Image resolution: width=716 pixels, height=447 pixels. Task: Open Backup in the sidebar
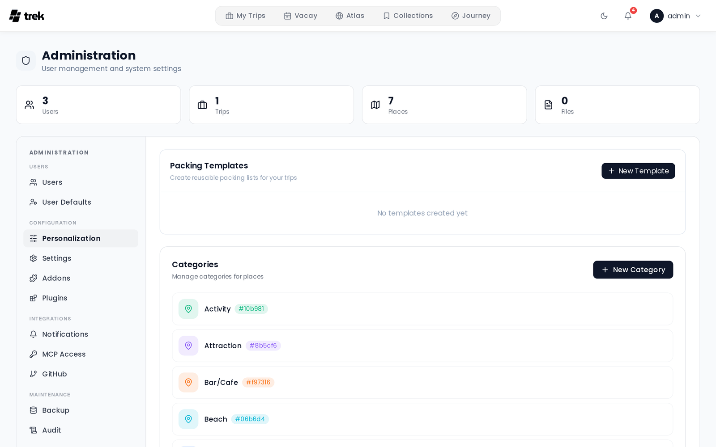[x=81, y=410]
